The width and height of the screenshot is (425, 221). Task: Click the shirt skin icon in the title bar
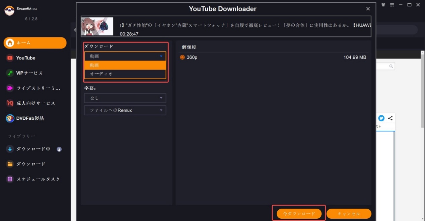tap(383, 5)
